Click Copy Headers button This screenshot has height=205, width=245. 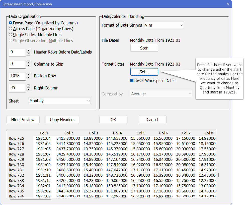[x=62, y=120]
